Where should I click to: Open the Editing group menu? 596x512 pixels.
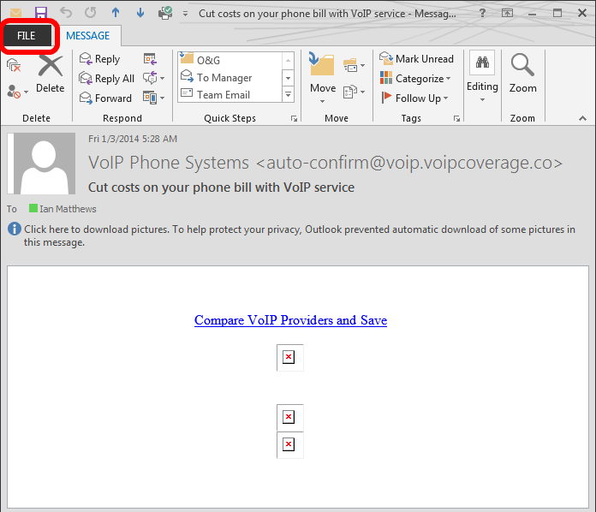482,79
